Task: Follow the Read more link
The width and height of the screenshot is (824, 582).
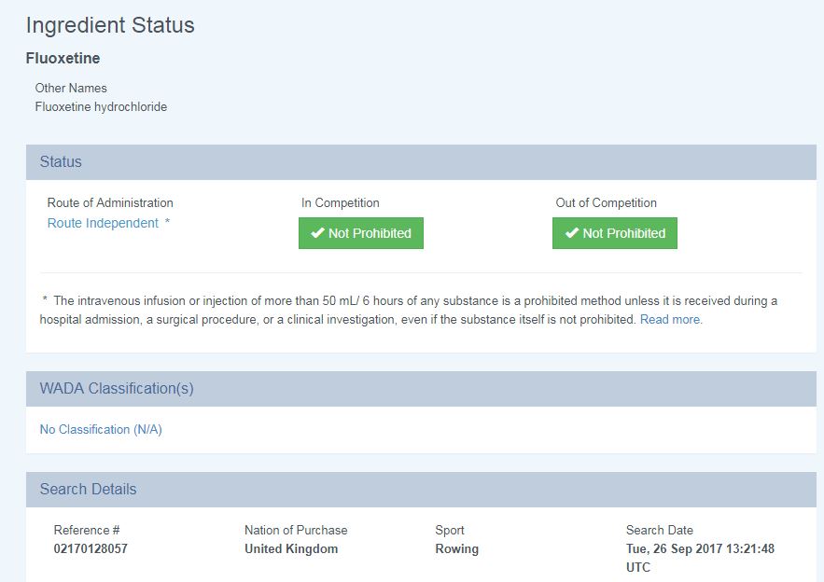Action: coord(671,319)
